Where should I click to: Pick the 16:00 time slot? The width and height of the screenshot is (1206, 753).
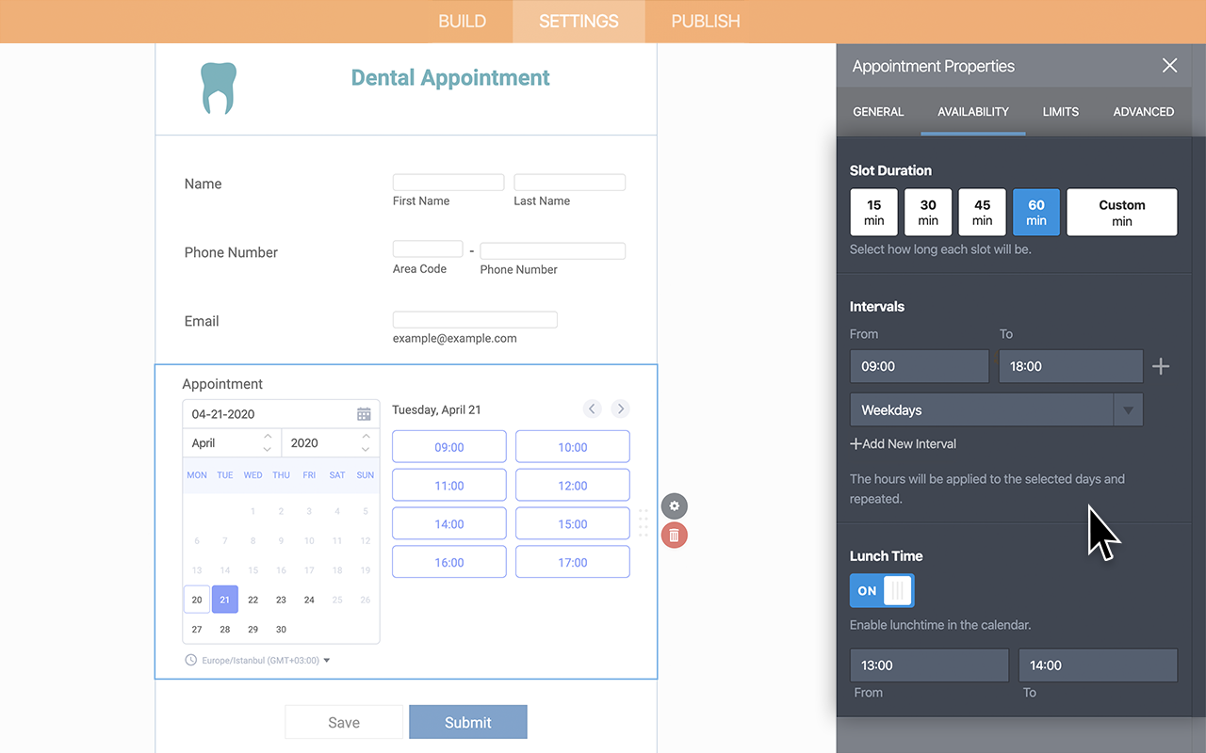(x=449, y=562)
